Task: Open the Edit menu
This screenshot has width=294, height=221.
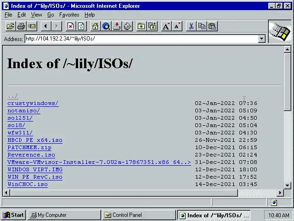Action: [x=22, y=15]
